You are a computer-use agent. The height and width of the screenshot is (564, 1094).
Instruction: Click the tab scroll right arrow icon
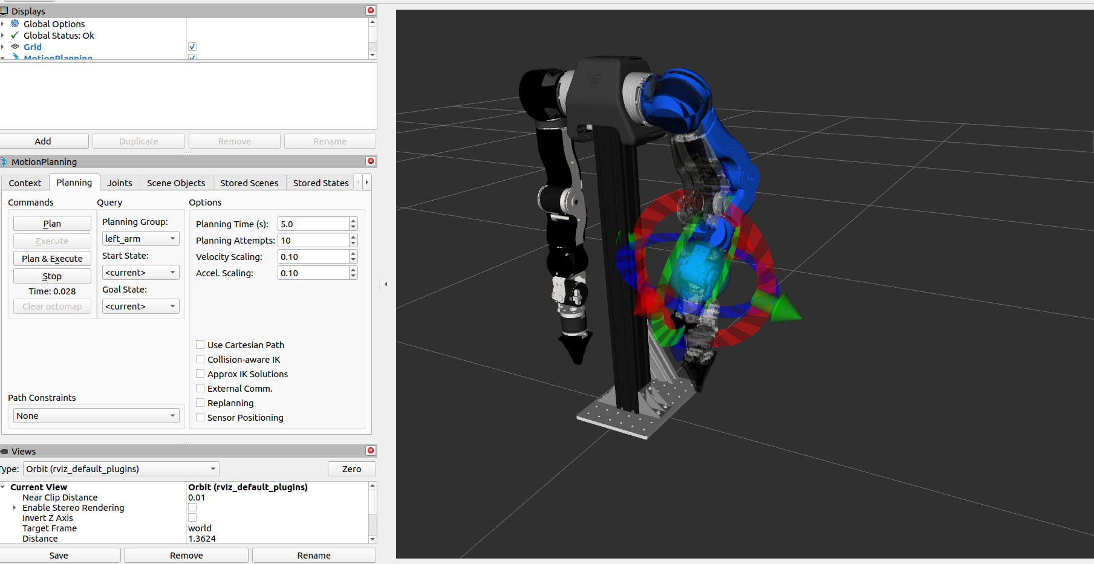click(366, 183)
